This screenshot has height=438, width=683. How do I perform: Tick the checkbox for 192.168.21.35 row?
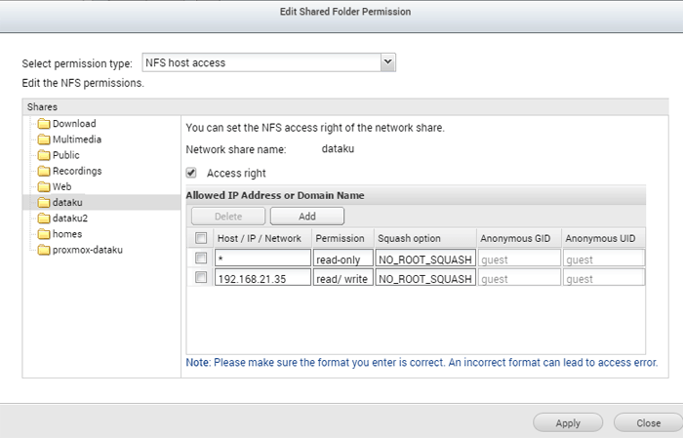[x=201, y=277]
